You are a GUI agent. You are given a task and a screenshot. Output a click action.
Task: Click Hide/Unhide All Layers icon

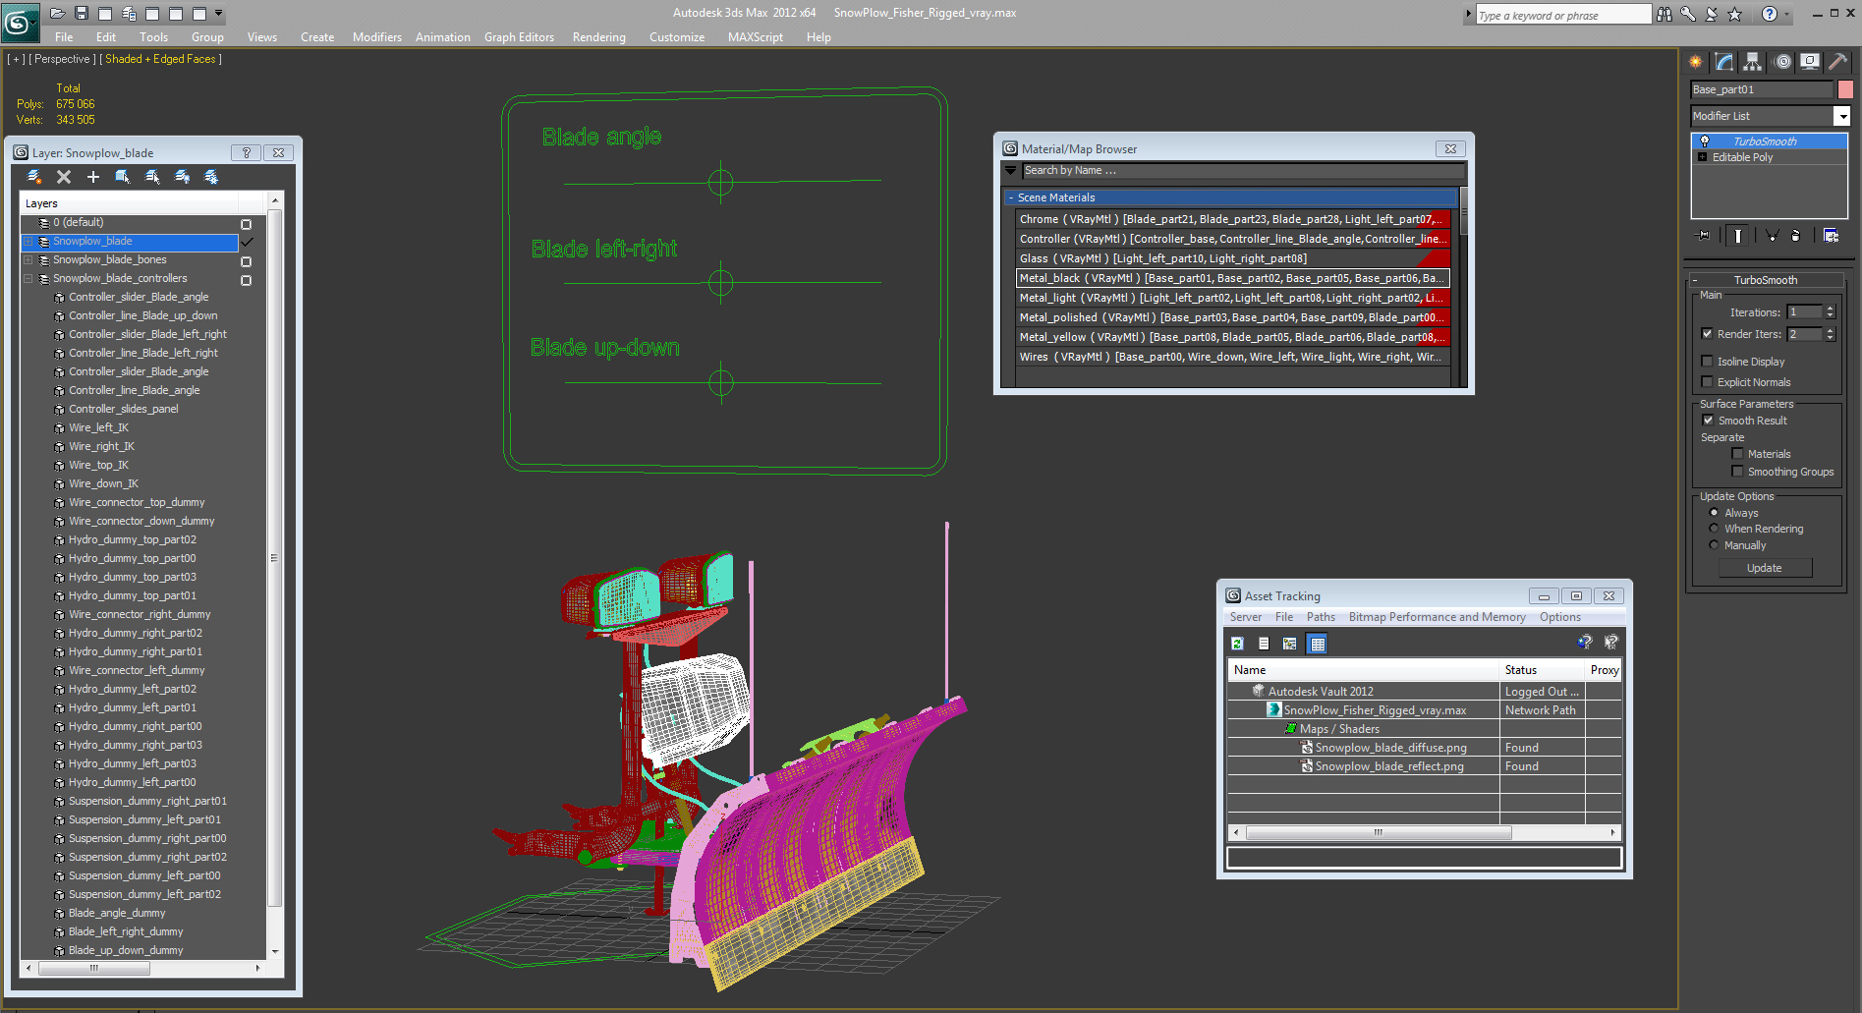click(182, 177)
